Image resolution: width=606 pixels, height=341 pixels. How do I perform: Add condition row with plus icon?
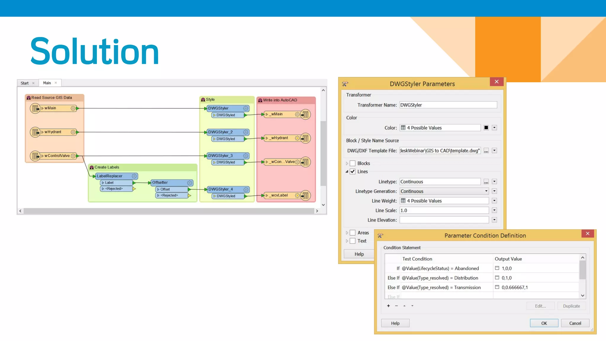point(389,306)
